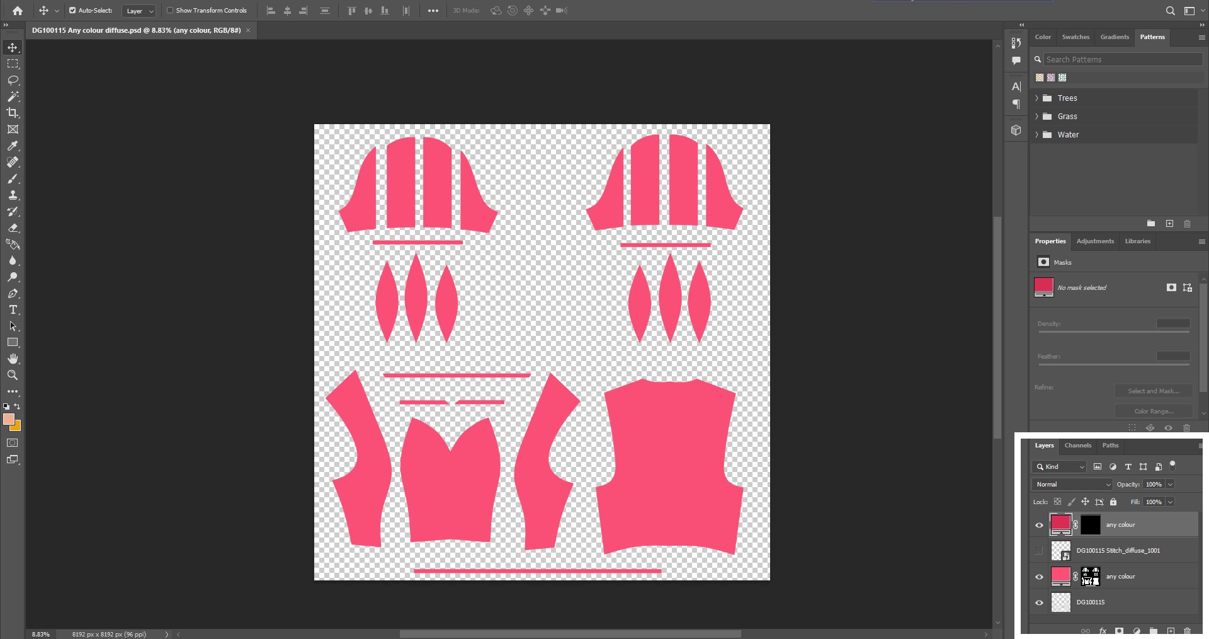Switch to the Color tab

click(x=1043, y=37)
